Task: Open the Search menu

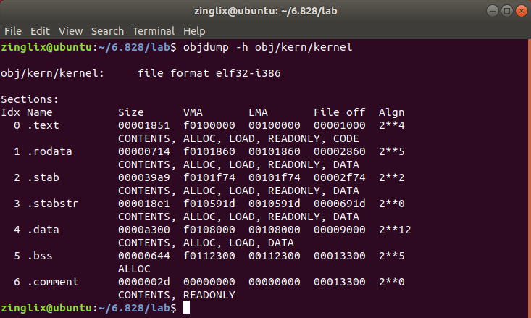Action: (107, 31)
